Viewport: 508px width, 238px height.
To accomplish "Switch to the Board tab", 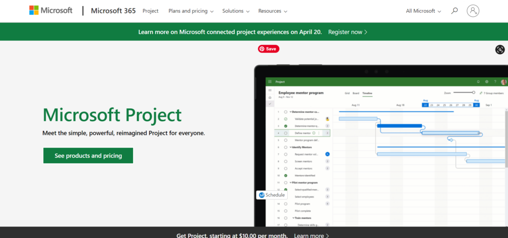I will (x=356, y=93).
